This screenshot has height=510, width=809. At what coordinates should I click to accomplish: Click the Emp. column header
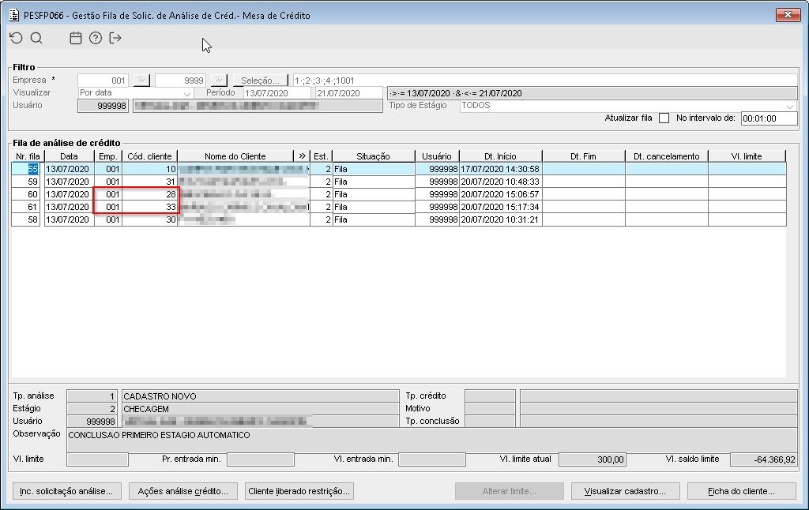[107, 156]
